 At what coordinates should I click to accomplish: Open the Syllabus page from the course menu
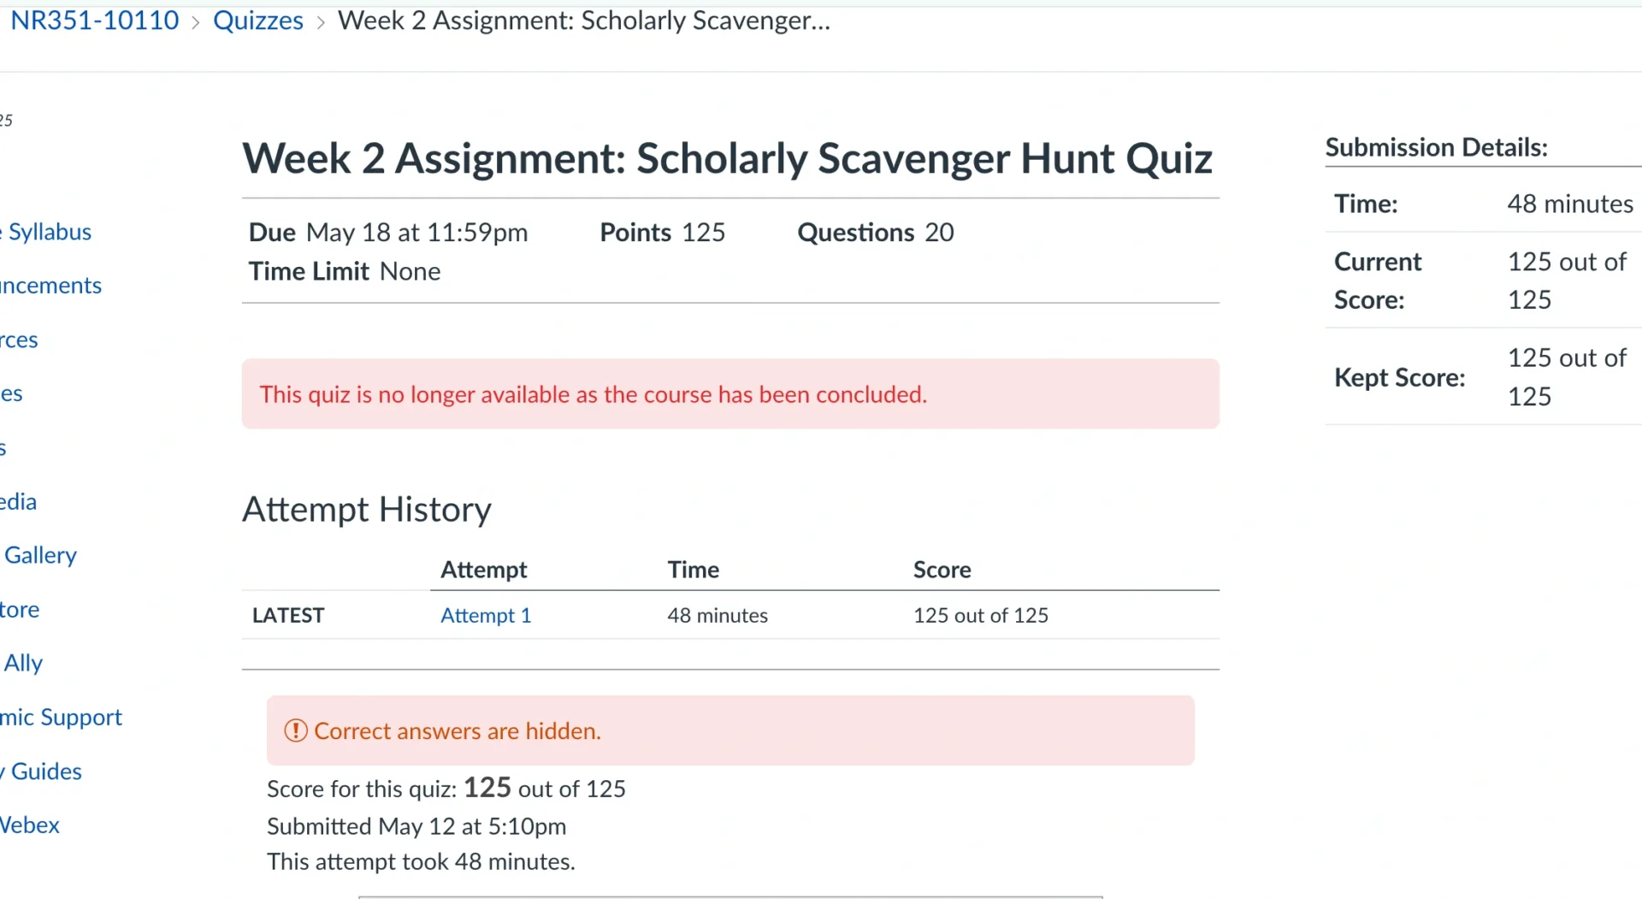[x=49, y=232]
